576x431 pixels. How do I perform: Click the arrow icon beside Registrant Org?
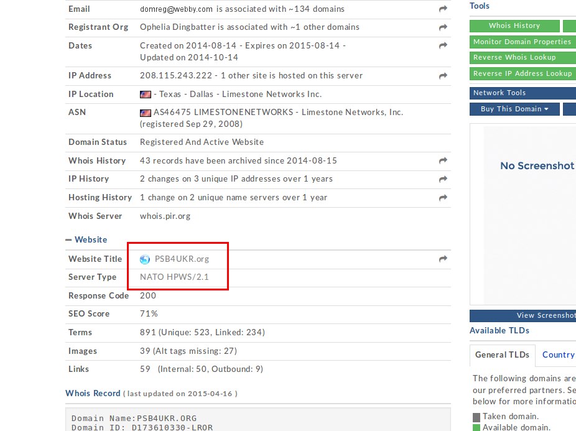tap(443, 27)
